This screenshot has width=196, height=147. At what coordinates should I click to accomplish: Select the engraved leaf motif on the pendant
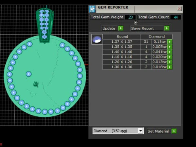(x=36, y=85)
